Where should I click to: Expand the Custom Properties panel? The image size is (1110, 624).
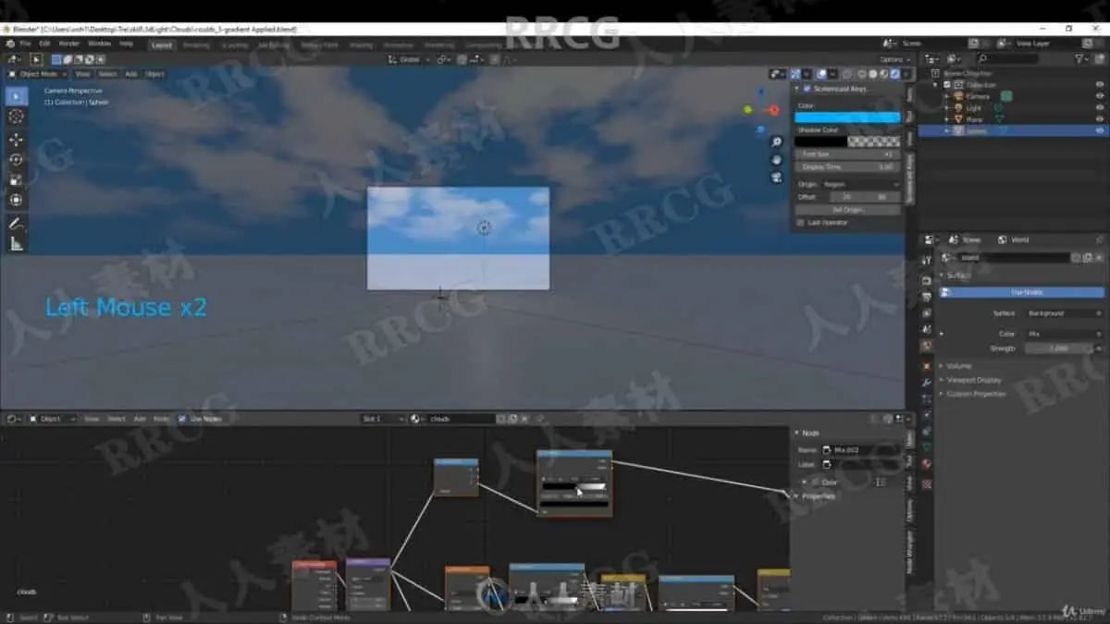click(x=976, y=394)
